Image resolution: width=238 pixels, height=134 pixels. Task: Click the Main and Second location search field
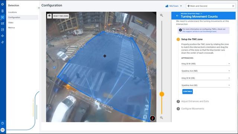point(211,6)
